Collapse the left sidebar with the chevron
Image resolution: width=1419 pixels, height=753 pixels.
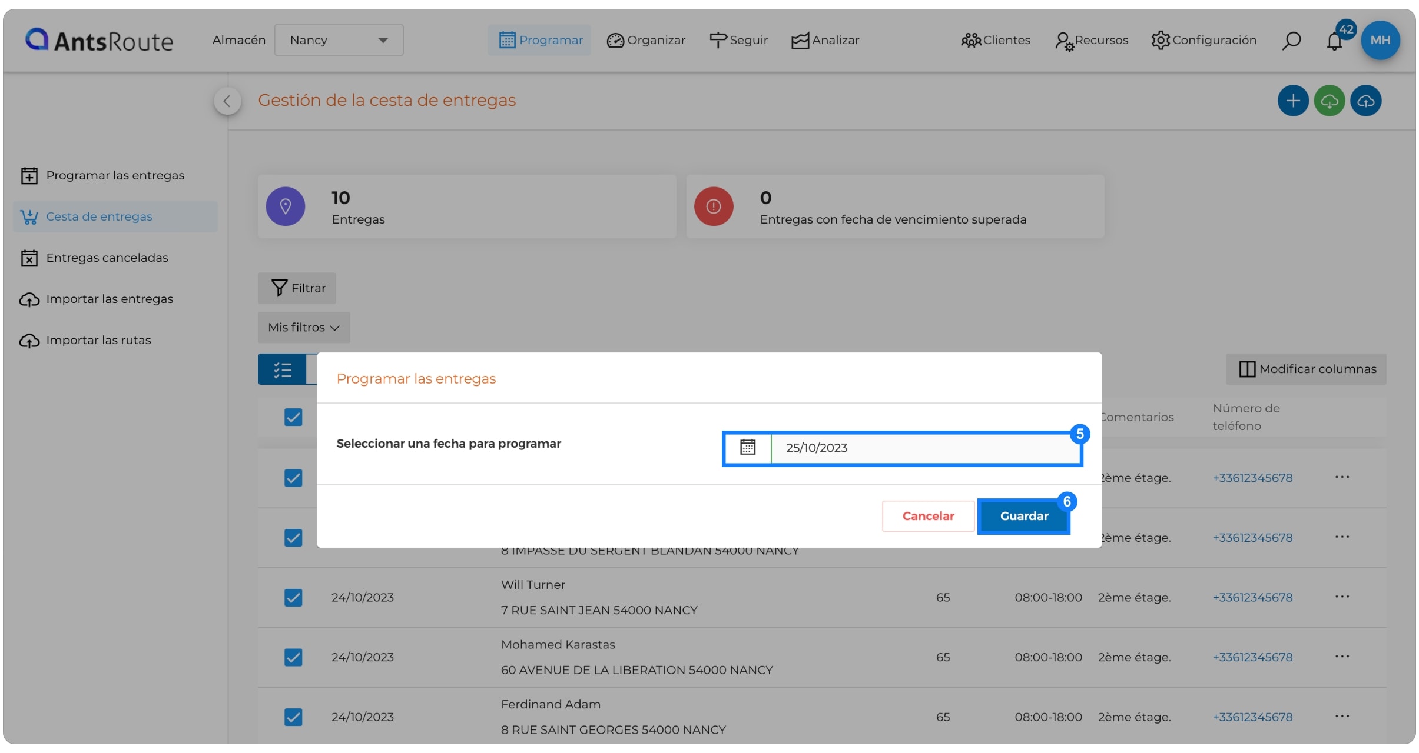pos(227,101)
